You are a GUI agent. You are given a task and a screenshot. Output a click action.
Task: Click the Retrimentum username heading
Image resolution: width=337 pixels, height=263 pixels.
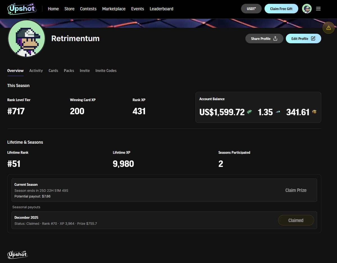point(75,38)
